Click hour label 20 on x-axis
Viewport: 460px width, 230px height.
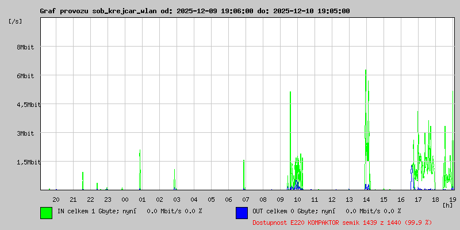56,200
